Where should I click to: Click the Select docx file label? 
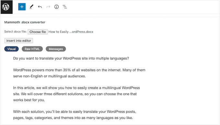pos(16,32)
